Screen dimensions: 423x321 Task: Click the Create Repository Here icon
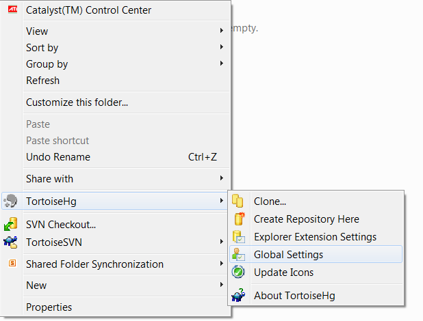click(239, 219)
